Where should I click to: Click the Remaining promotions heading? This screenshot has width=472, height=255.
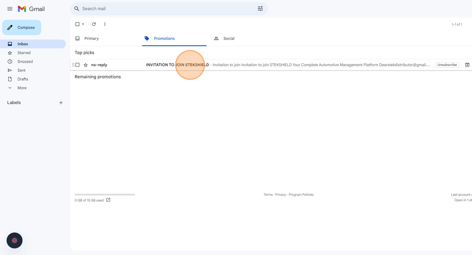point(97,77)
